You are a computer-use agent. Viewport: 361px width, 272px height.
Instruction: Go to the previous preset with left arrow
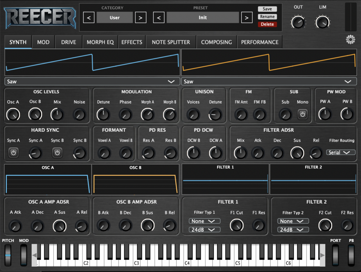pyautogui.click(x=159, y=18)
